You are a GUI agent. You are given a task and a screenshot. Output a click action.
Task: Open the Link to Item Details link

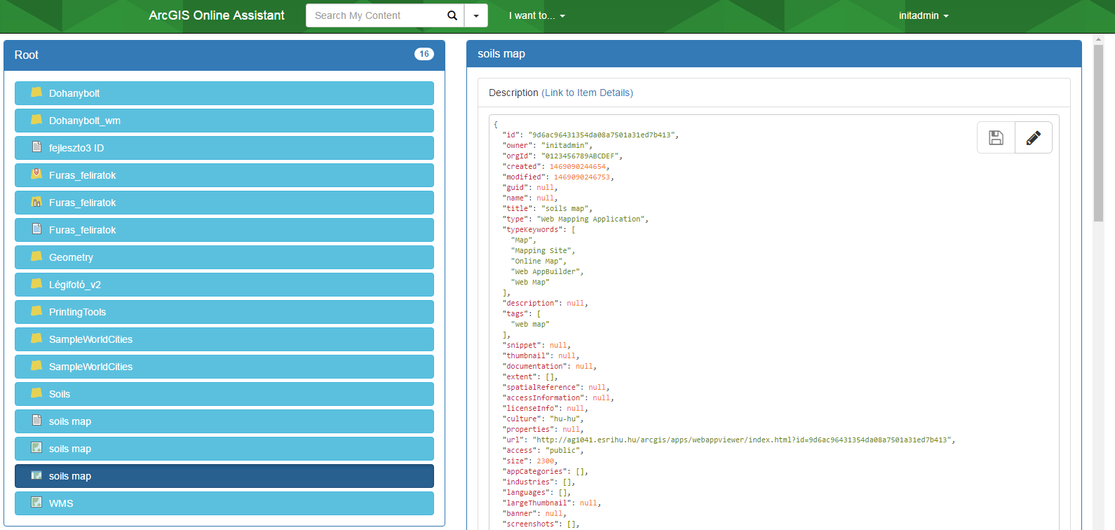point(587,93)
